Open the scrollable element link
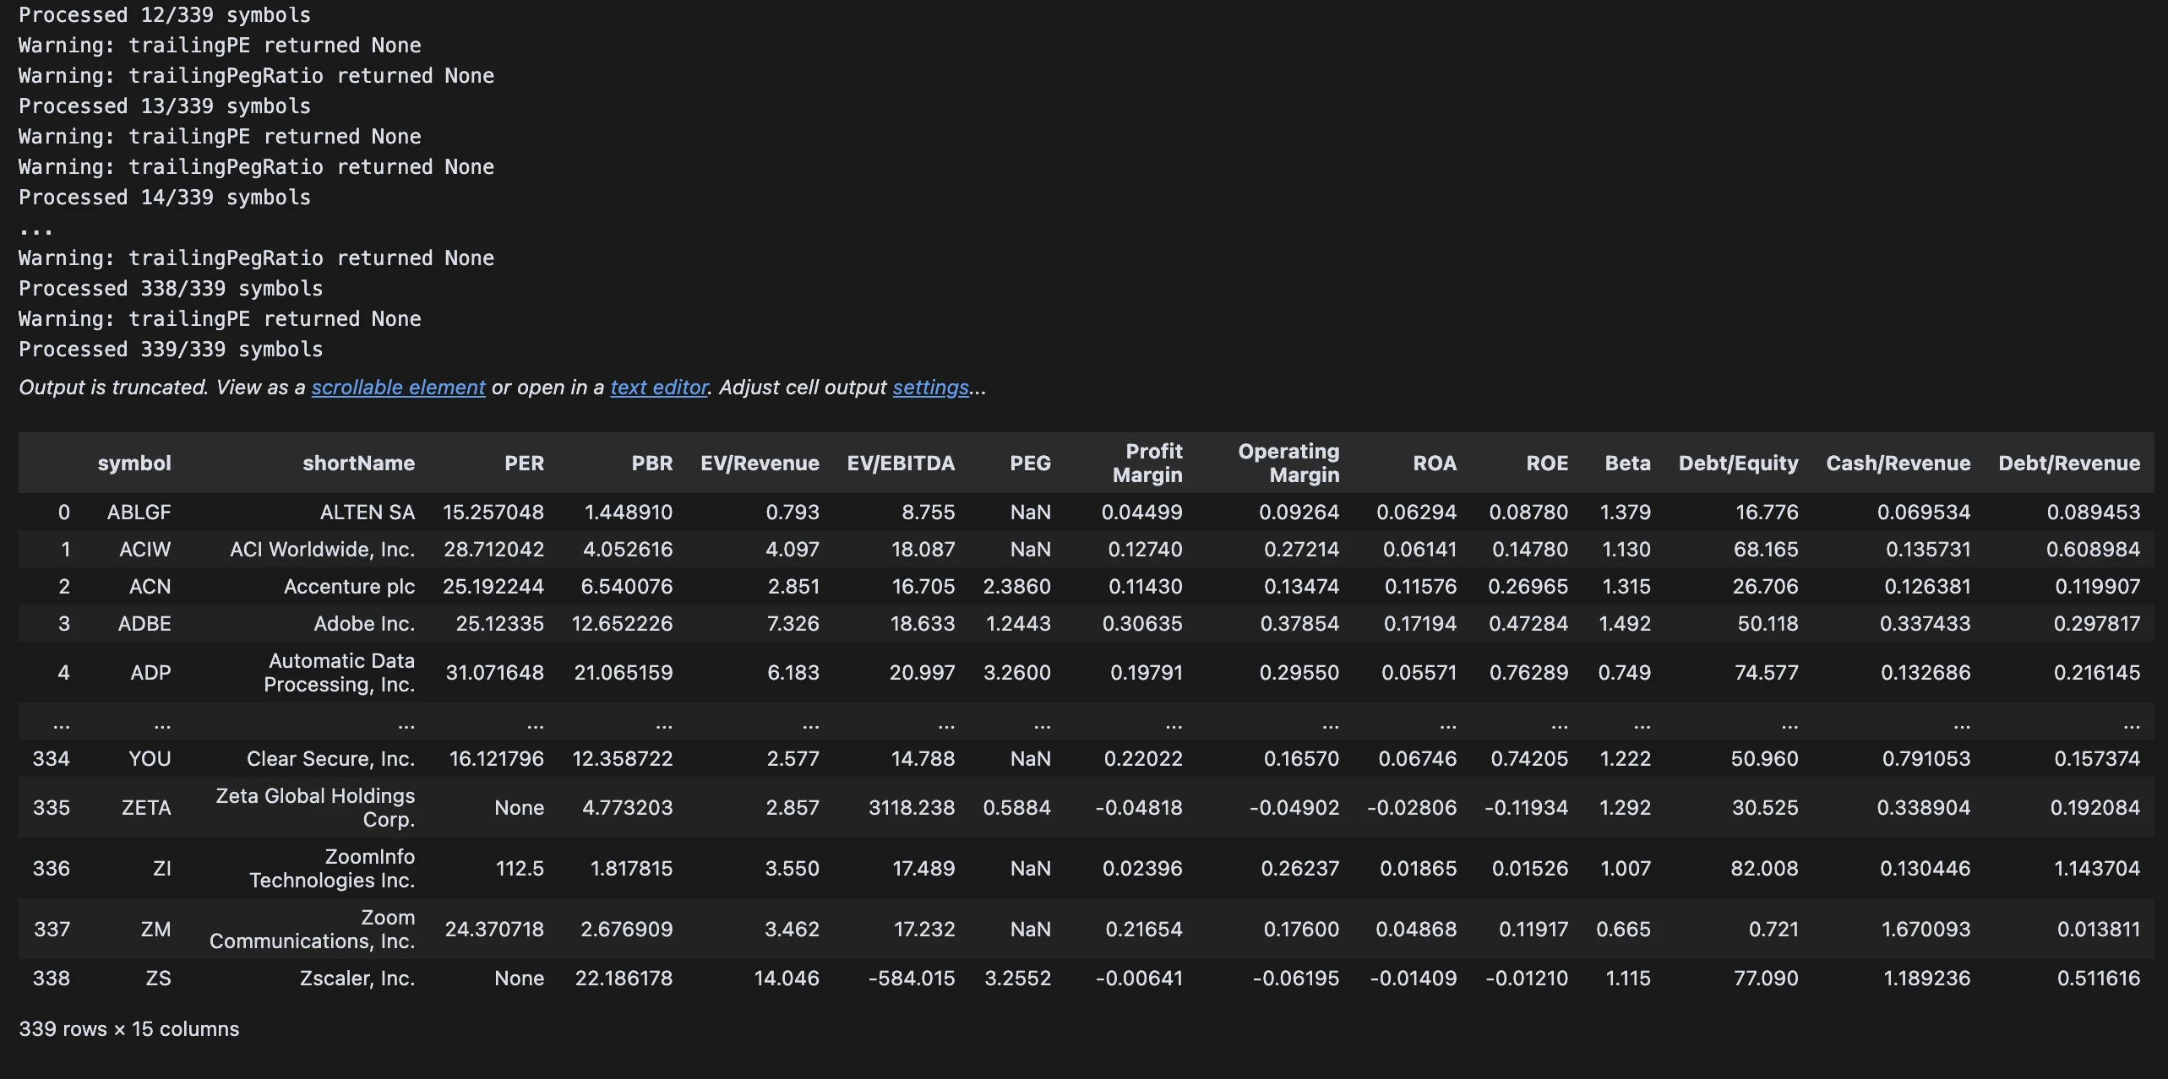 pos(398,388)
